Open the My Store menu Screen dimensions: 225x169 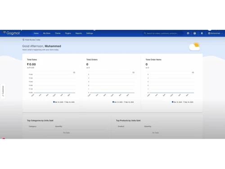[47, 33]
